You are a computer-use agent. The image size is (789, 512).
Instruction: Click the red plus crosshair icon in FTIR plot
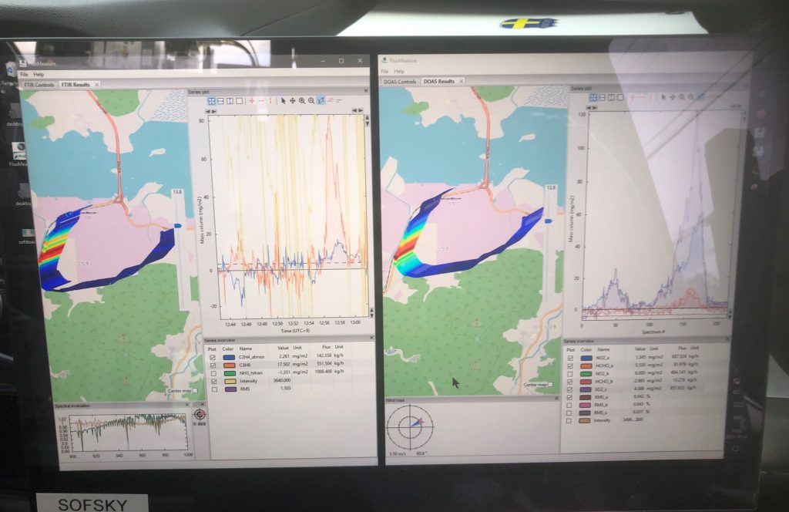pyautogui.click(x=251, y=101)
